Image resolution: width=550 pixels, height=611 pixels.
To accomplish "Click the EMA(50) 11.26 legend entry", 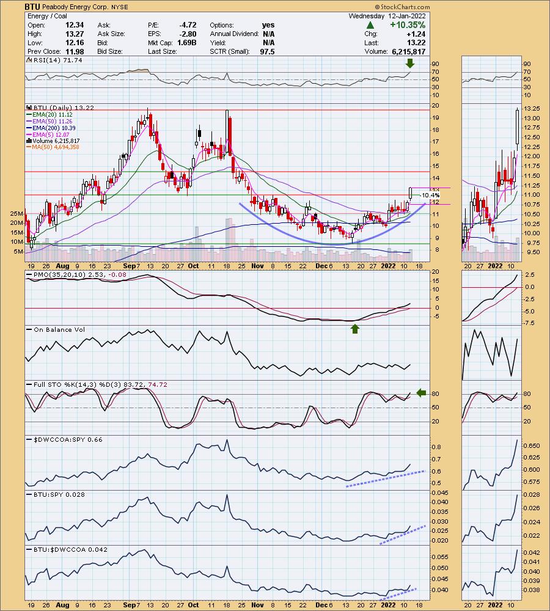I will pyautogui.click(x=50, y=121).
